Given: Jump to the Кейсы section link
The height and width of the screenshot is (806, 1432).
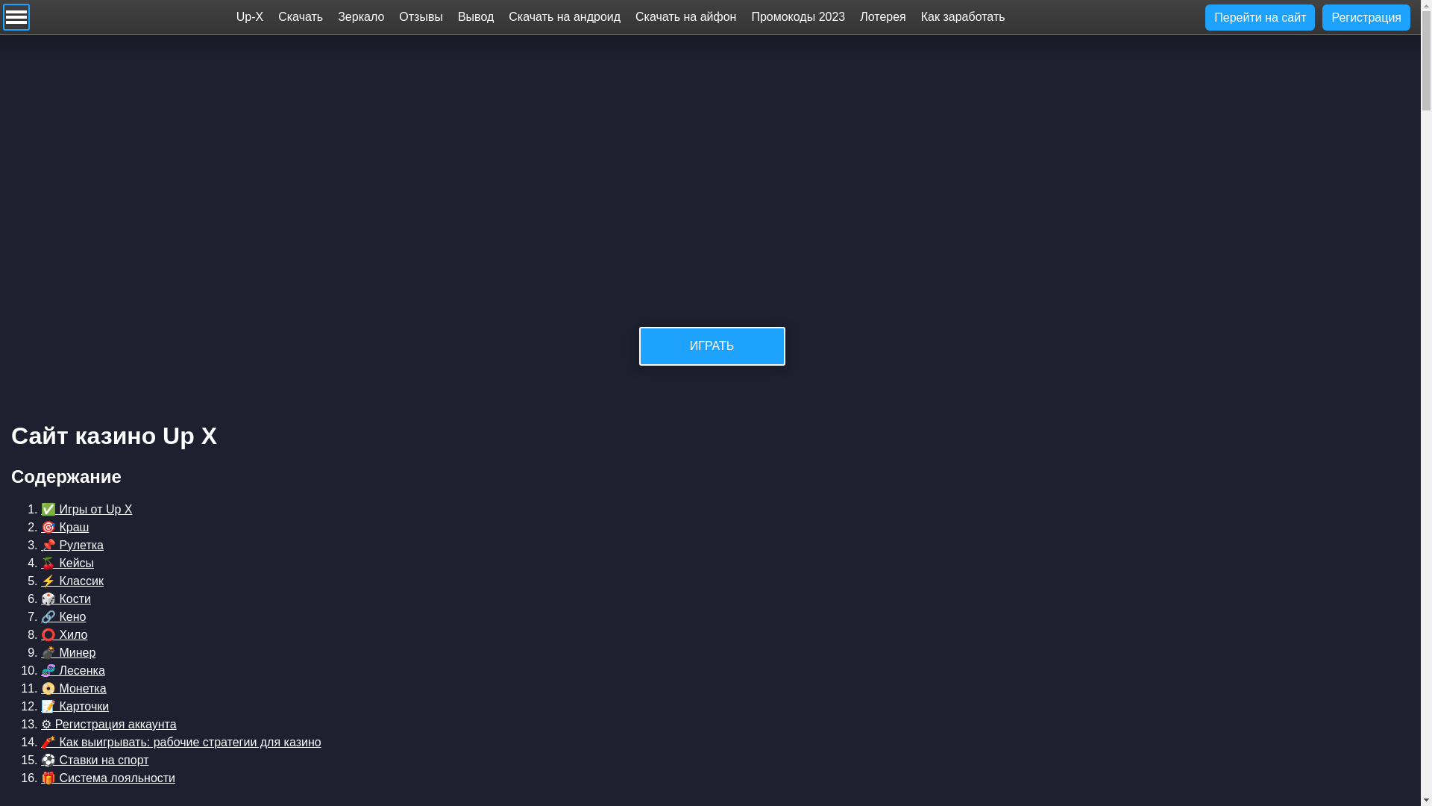Looking at the screenshot, I should (67, 563).
